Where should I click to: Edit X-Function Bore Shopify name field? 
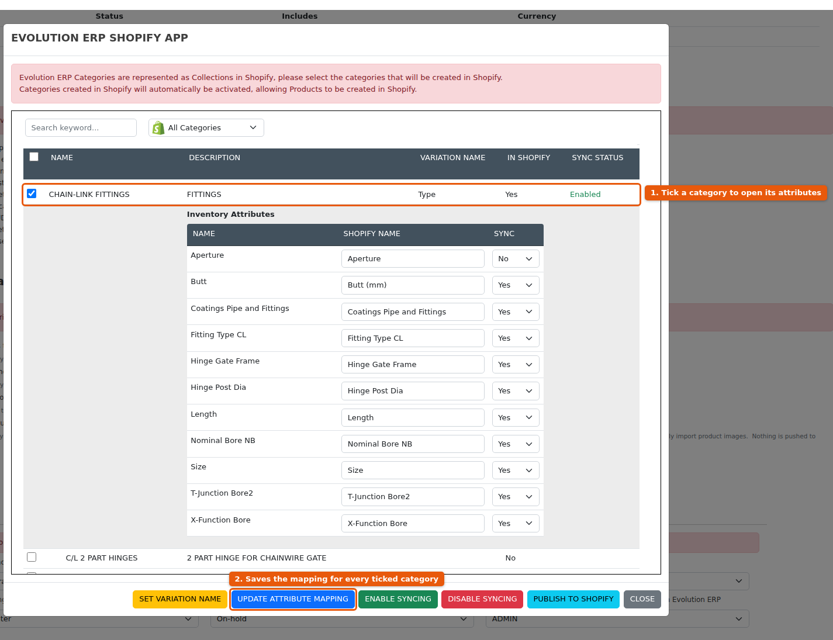413,524
